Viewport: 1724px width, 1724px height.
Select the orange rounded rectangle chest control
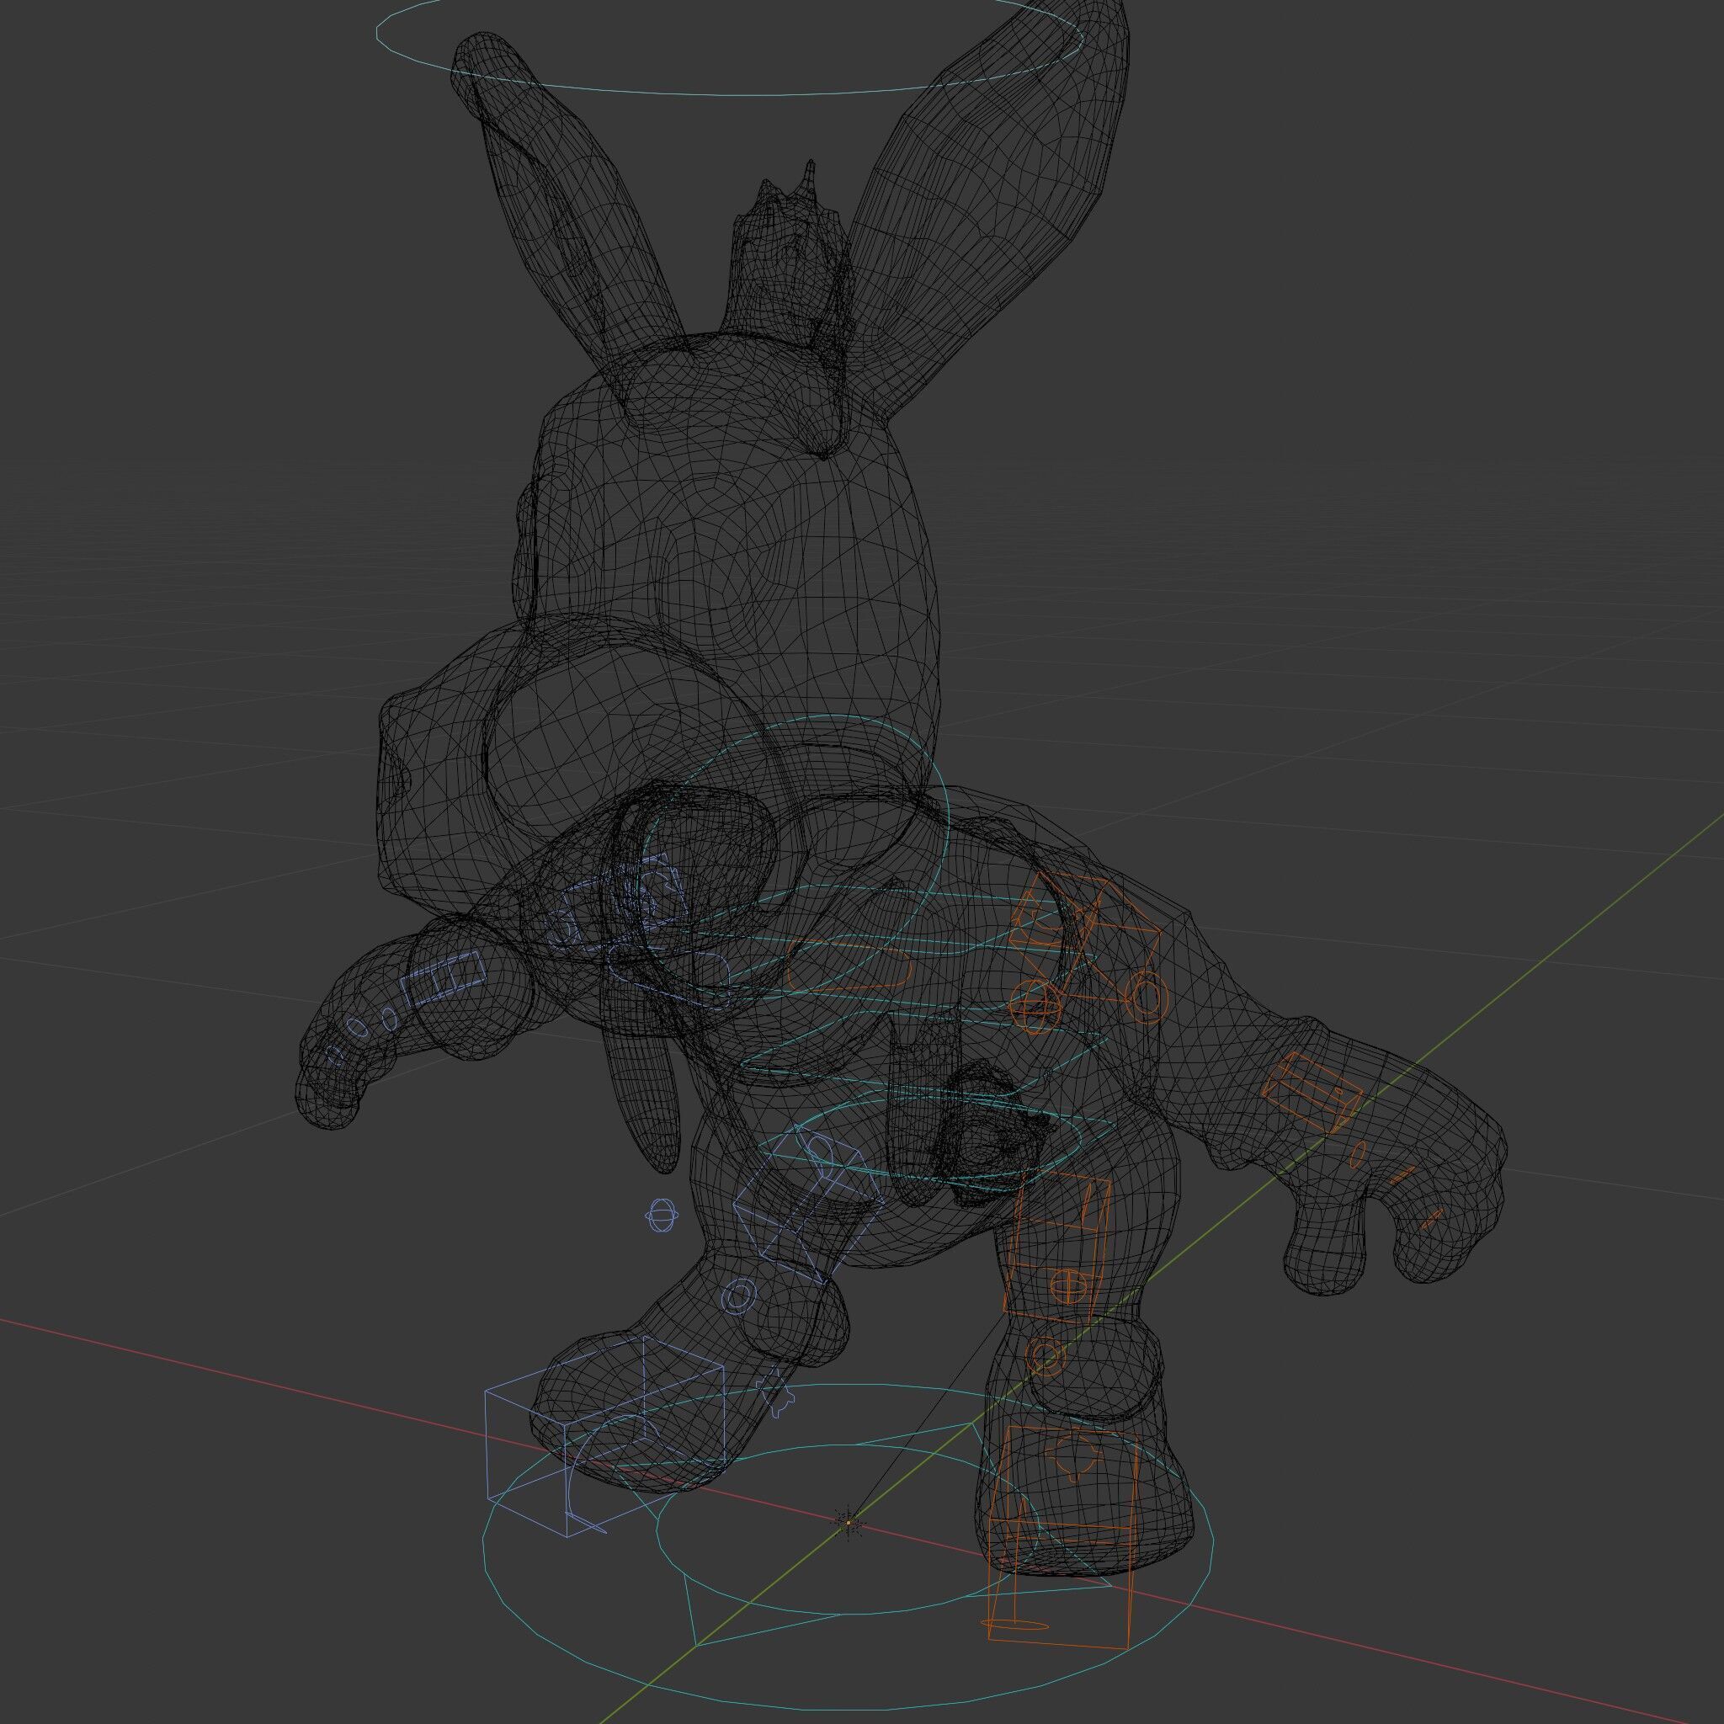849,966
